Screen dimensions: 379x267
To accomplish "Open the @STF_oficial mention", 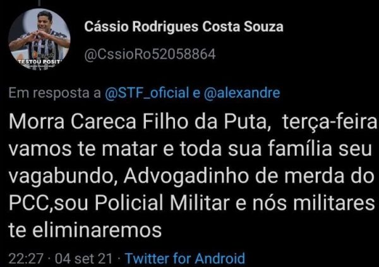I will coord(147,93).
